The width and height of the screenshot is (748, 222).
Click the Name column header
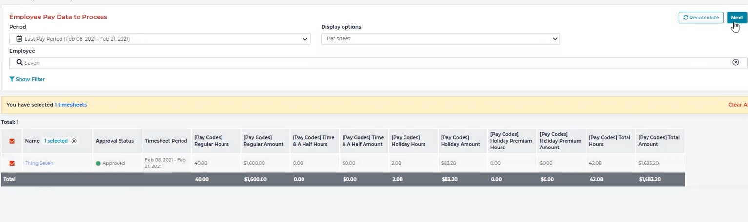[32, 141]
